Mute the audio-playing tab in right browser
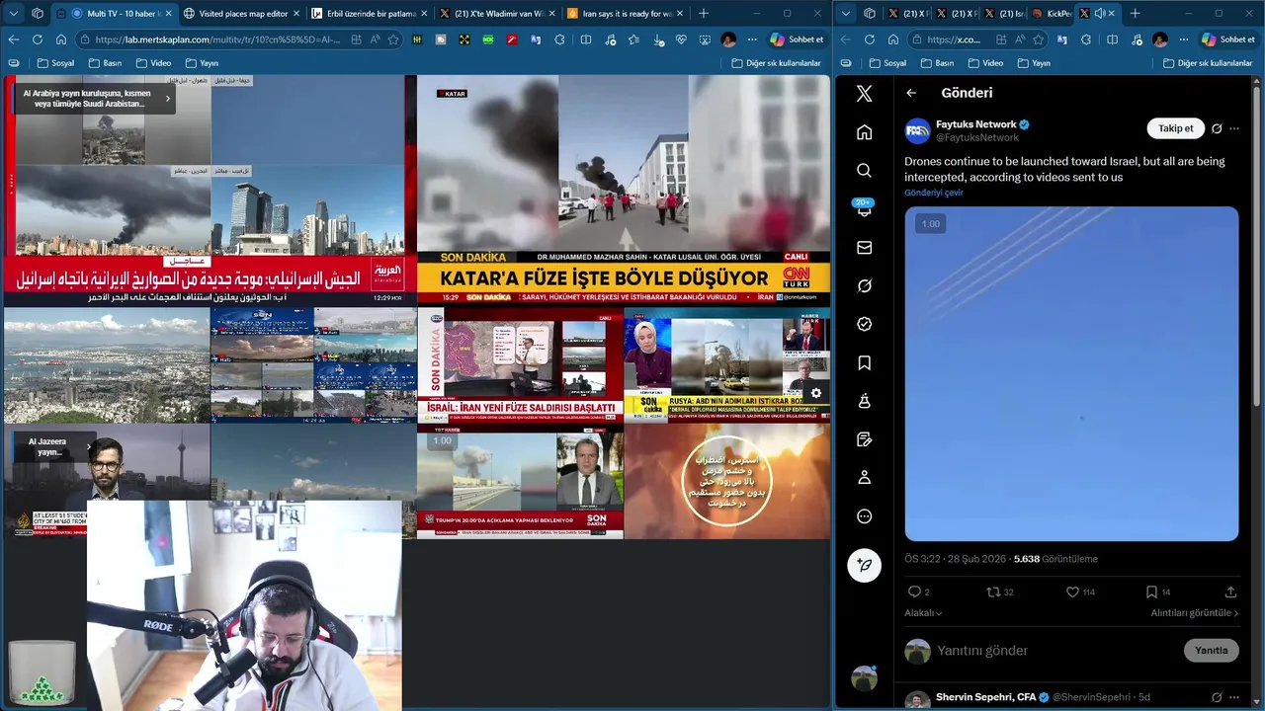The image size is (1265, 711). (1100, 14)
